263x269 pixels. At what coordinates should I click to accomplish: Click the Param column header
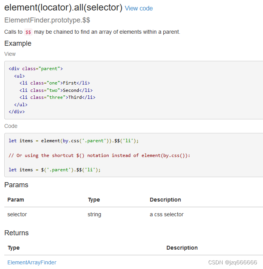click(x=16, y=200)
